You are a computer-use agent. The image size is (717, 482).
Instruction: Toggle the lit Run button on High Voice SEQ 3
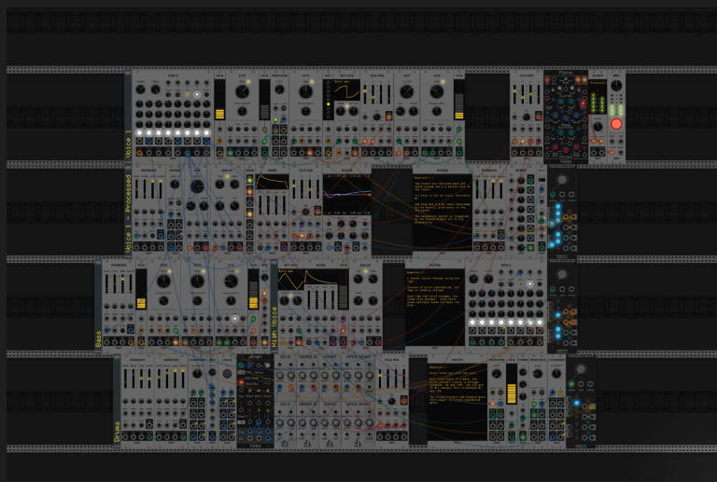click(529, 284)
